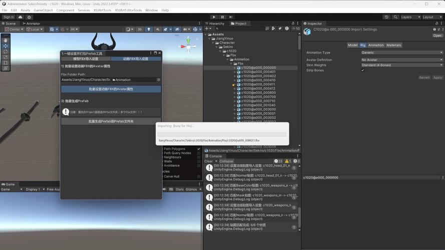Click the importing progress bar
The height and width of the screenshot is (250, 445).
pos(222,134)
